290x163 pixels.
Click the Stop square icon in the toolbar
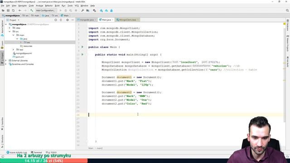pyautogui.click(x=76, y=10)
